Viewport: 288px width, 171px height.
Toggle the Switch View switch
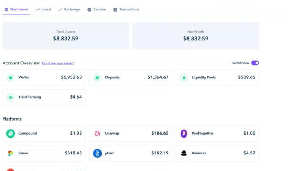255,63
